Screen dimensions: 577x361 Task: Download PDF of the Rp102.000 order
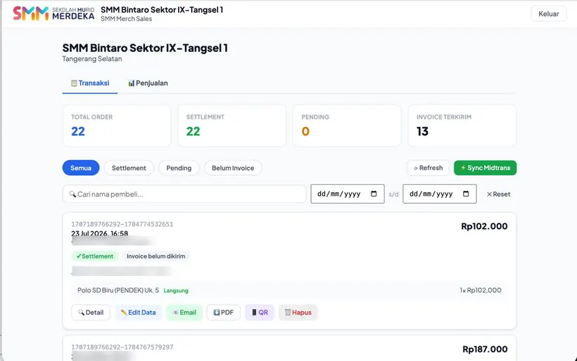[x=223, y=313]
